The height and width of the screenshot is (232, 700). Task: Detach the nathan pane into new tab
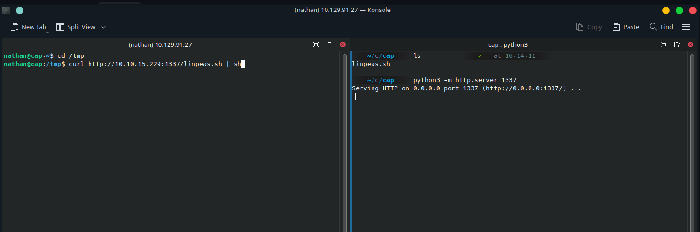329,44
